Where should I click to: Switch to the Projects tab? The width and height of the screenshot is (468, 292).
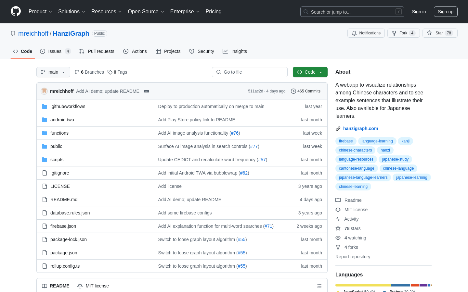tap(168, 51)
